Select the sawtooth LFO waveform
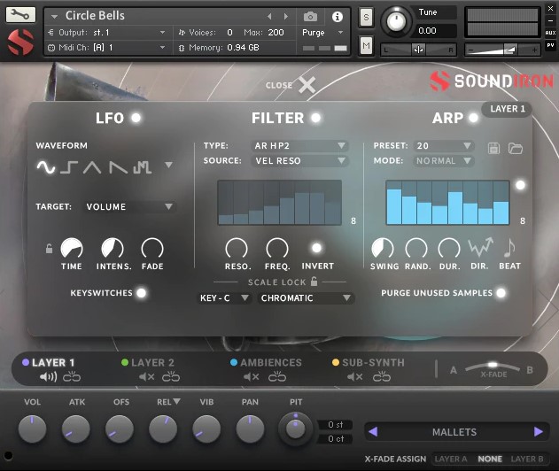Viewport: 559px width, 471px height. [x=118, y=166]
